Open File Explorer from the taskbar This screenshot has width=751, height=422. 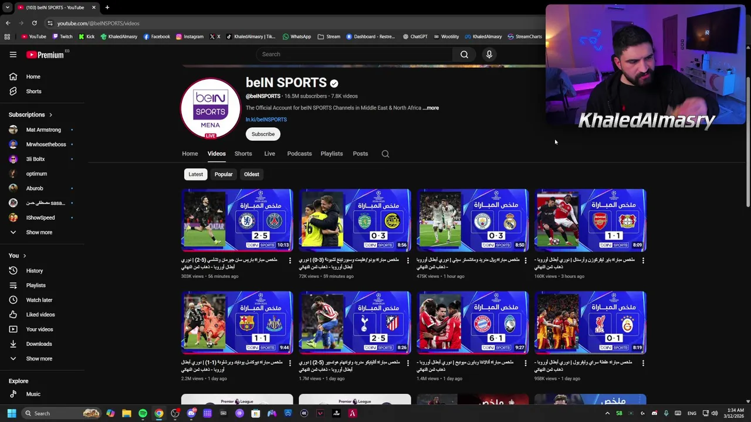coord(126,413)
